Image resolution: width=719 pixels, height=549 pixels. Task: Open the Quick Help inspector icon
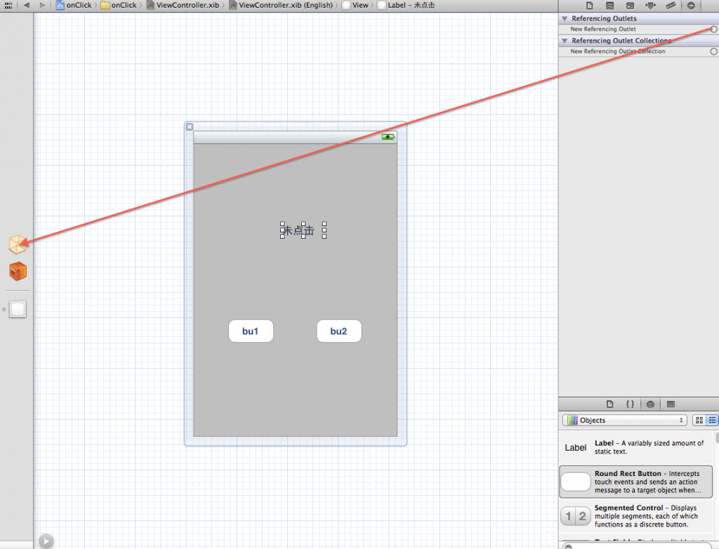tap(610, 6)
